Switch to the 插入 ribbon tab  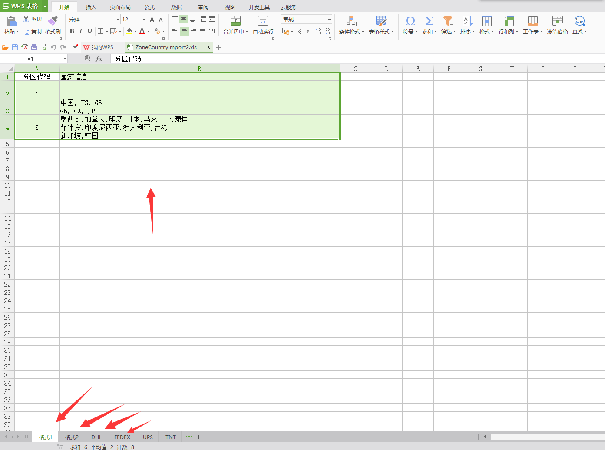coord(91,7)
